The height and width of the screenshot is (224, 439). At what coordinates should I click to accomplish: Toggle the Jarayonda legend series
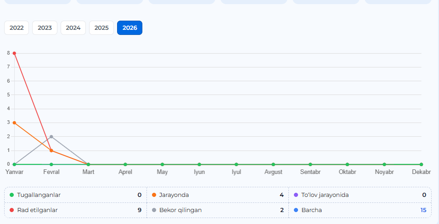[x=174, y=195]
